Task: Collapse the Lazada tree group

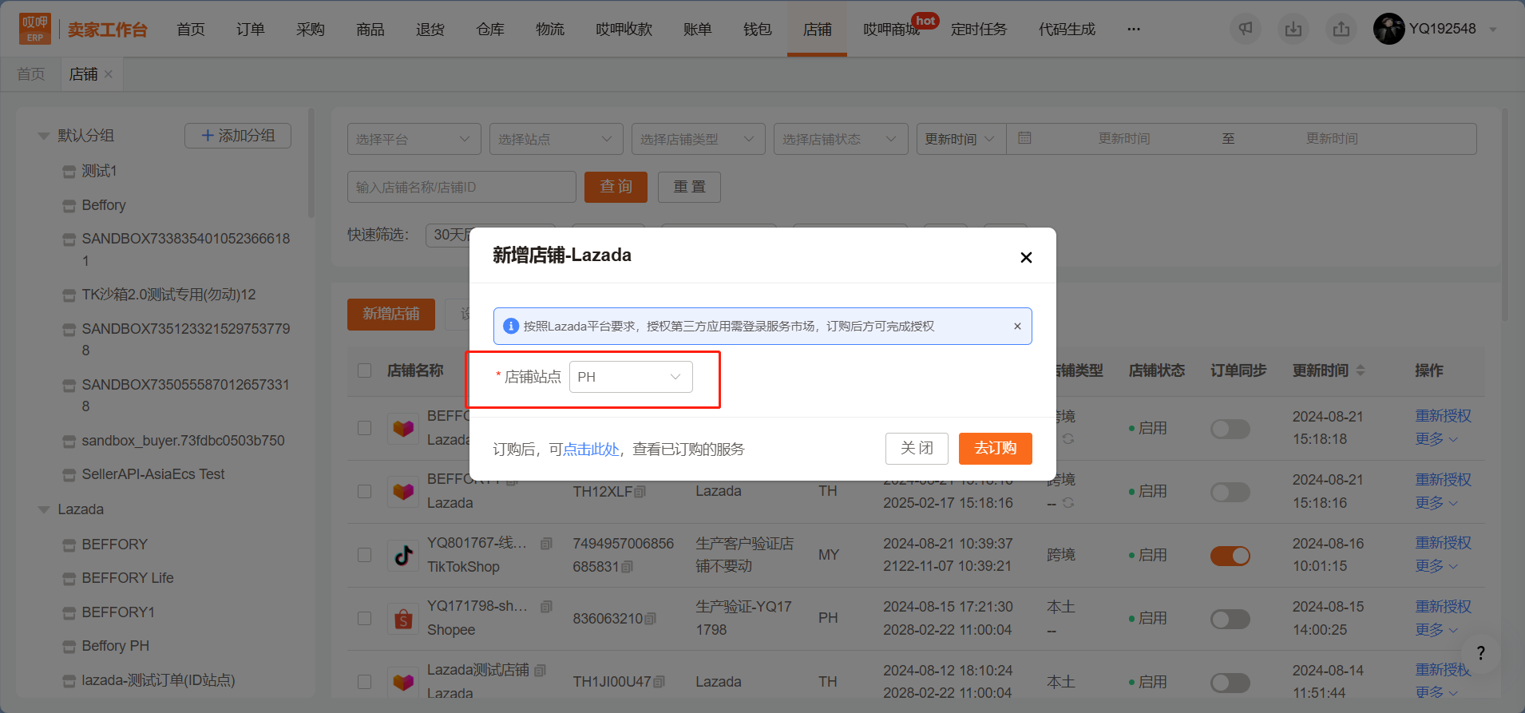Action: pos(44,509)
